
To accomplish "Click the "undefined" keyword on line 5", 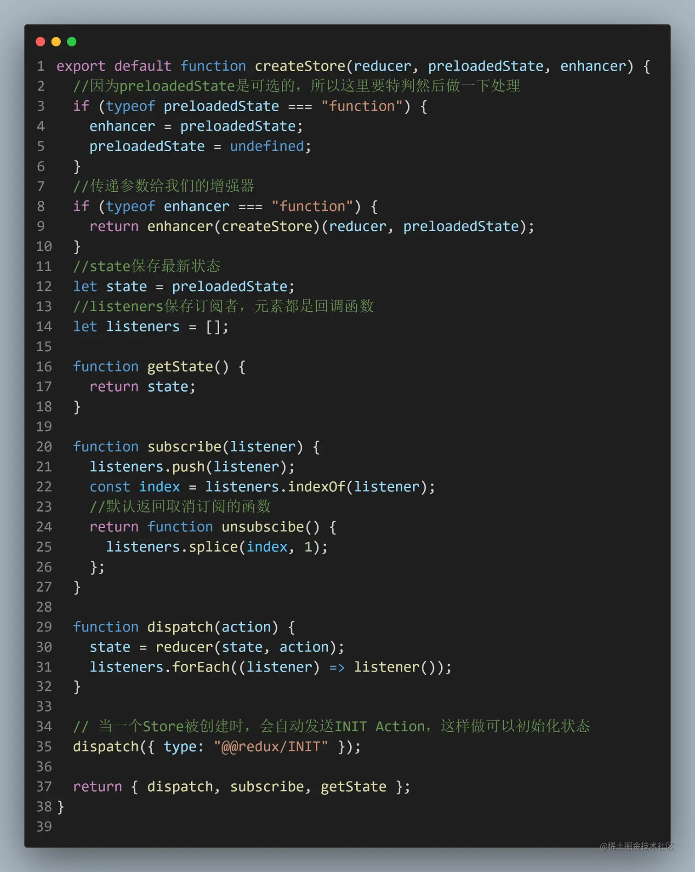I will (267, 146).
